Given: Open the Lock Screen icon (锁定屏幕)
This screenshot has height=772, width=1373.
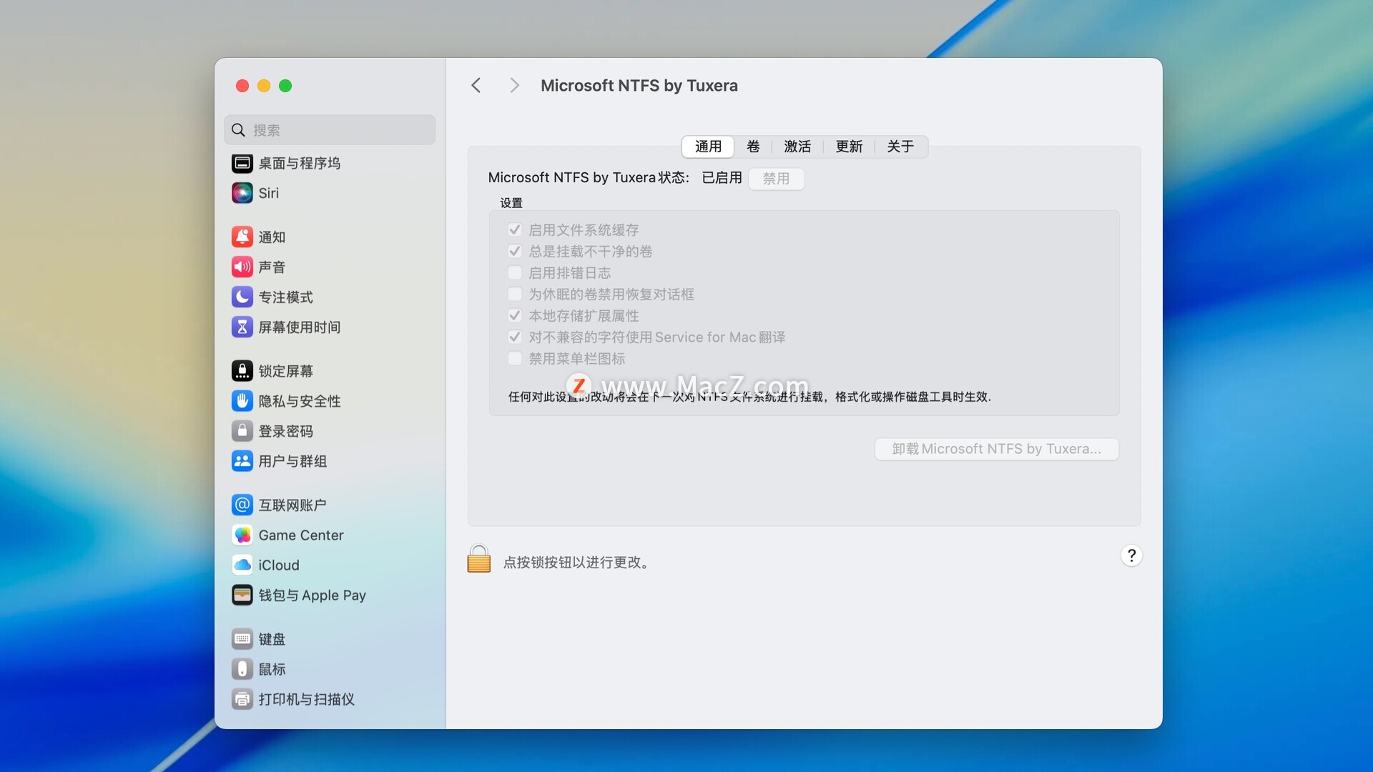Looking at the screenshot, I should [x=242, y=371].
